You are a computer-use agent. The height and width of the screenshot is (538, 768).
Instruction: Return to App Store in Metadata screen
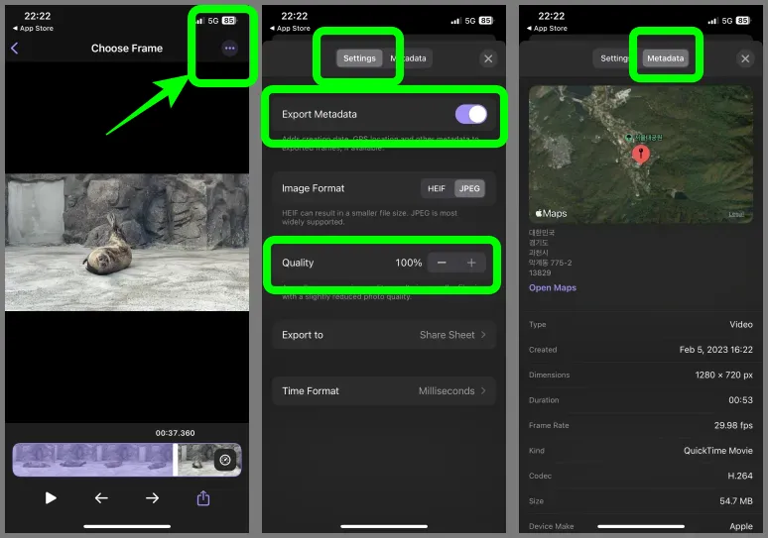click(x=547, y=29)
